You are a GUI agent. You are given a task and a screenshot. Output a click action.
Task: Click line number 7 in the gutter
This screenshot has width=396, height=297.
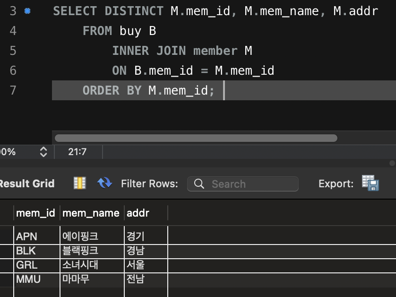pos(13,90)
